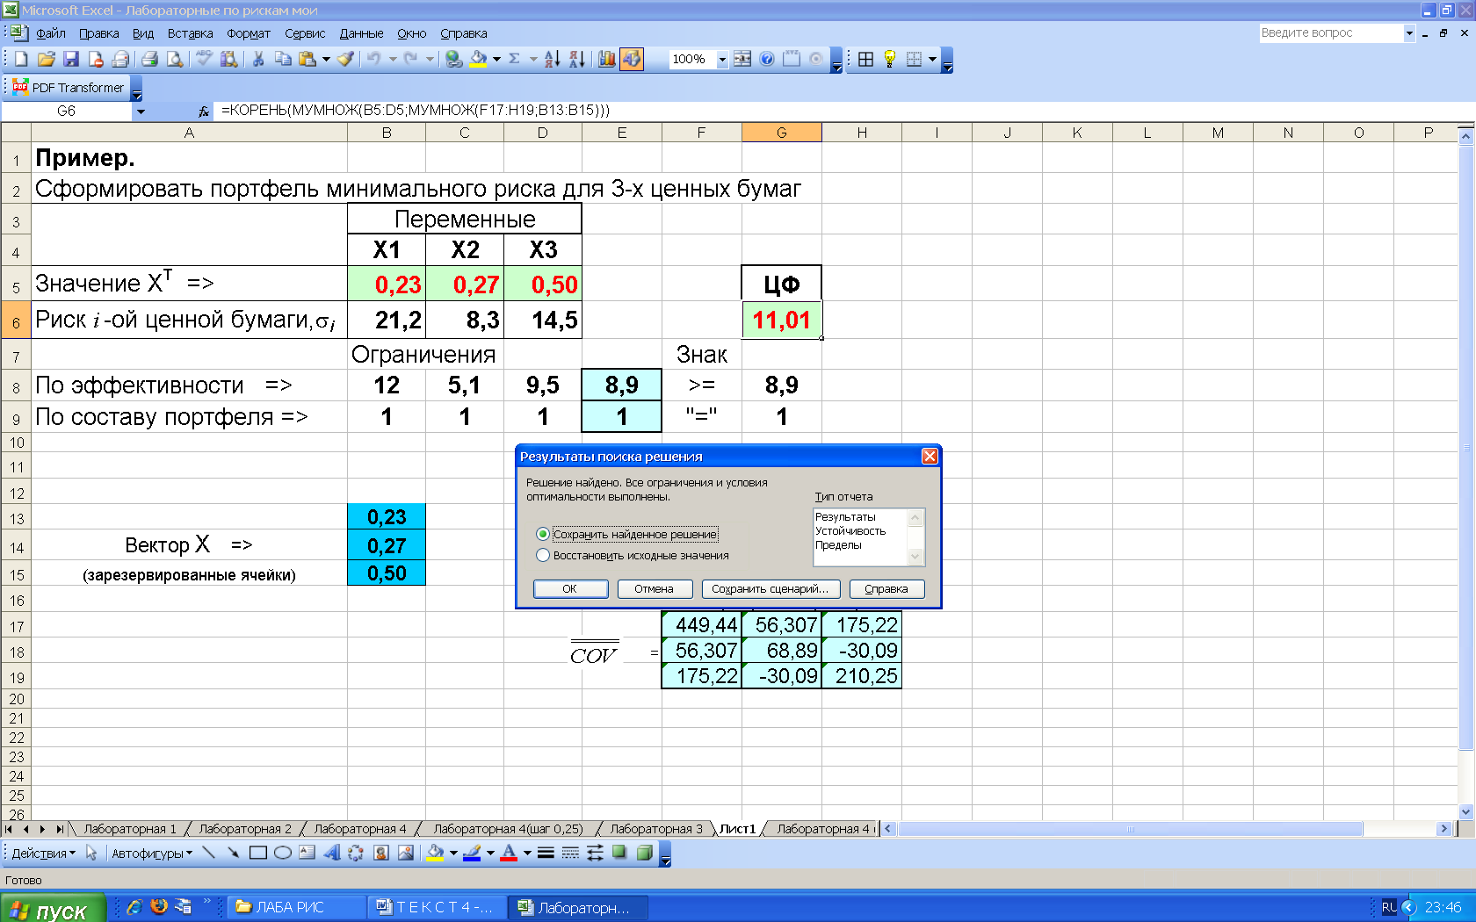Click the red font color A icon

(509, 853)
